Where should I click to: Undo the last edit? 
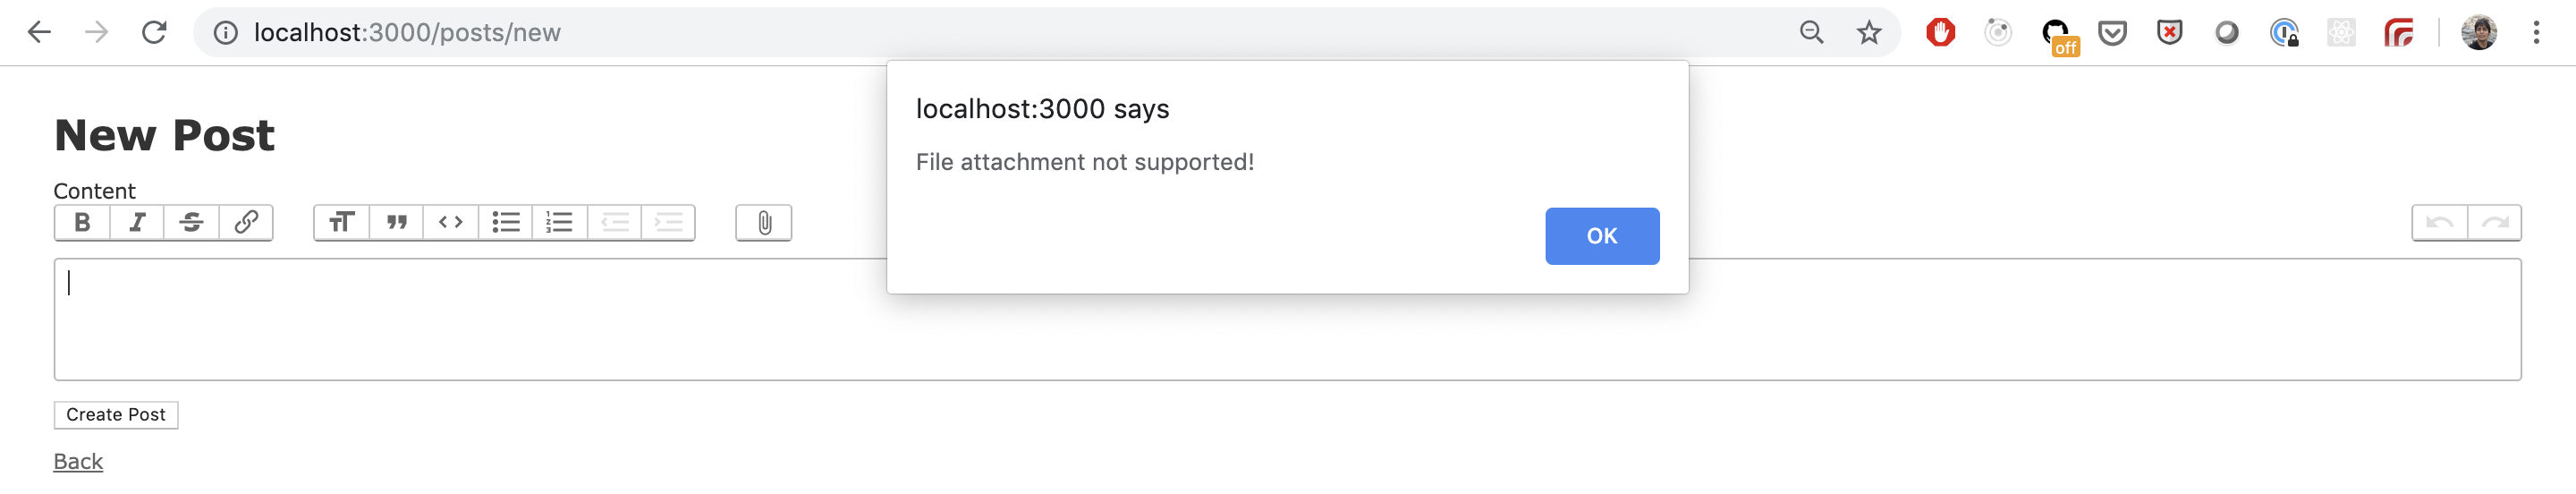coord(2440,223)
